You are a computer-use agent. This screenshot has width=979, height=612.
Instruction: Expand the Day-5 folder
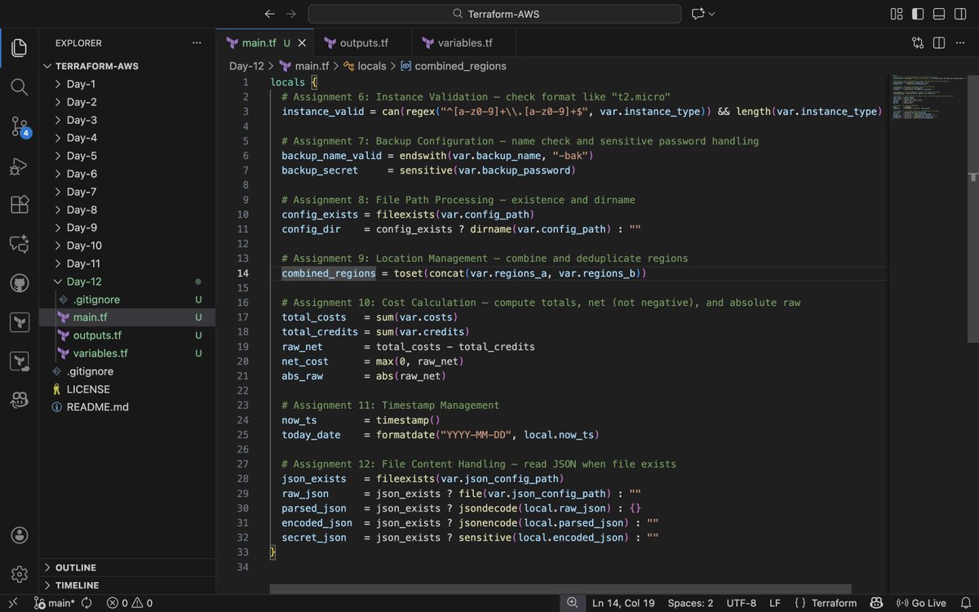pyautogui.click(x=127, y=156)
